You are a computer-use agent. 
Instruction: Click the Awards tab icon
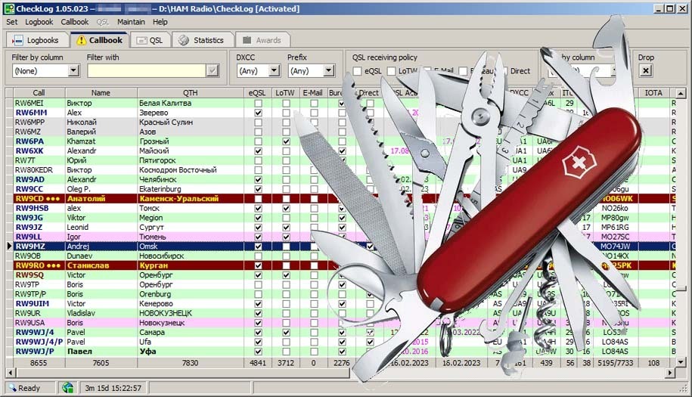click(x=247, y=39)
